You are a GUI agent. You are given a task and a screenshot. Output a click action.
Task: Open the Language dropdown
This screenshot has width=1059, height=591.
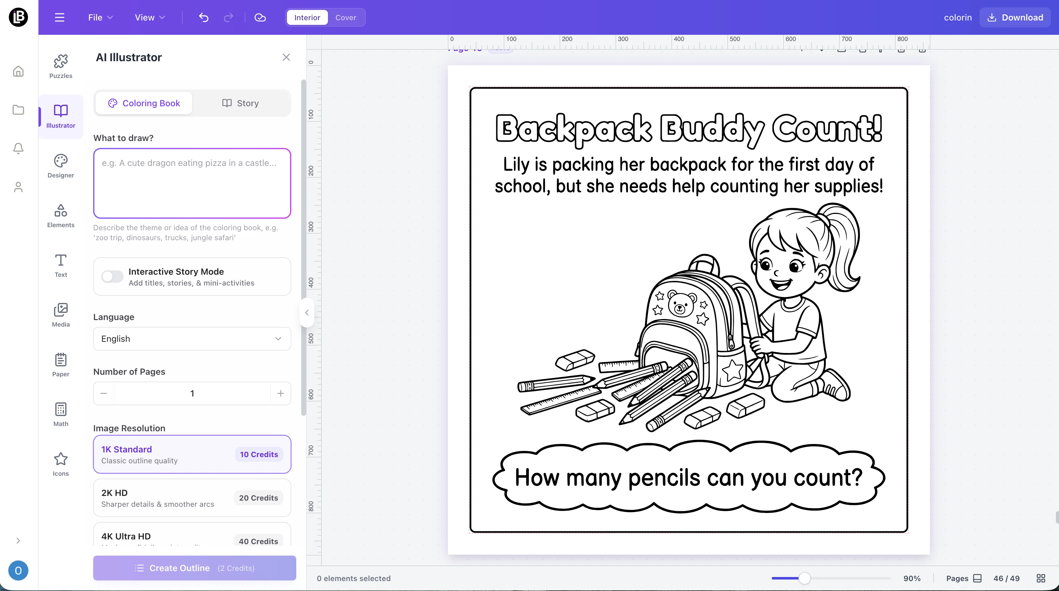point(192,338)
